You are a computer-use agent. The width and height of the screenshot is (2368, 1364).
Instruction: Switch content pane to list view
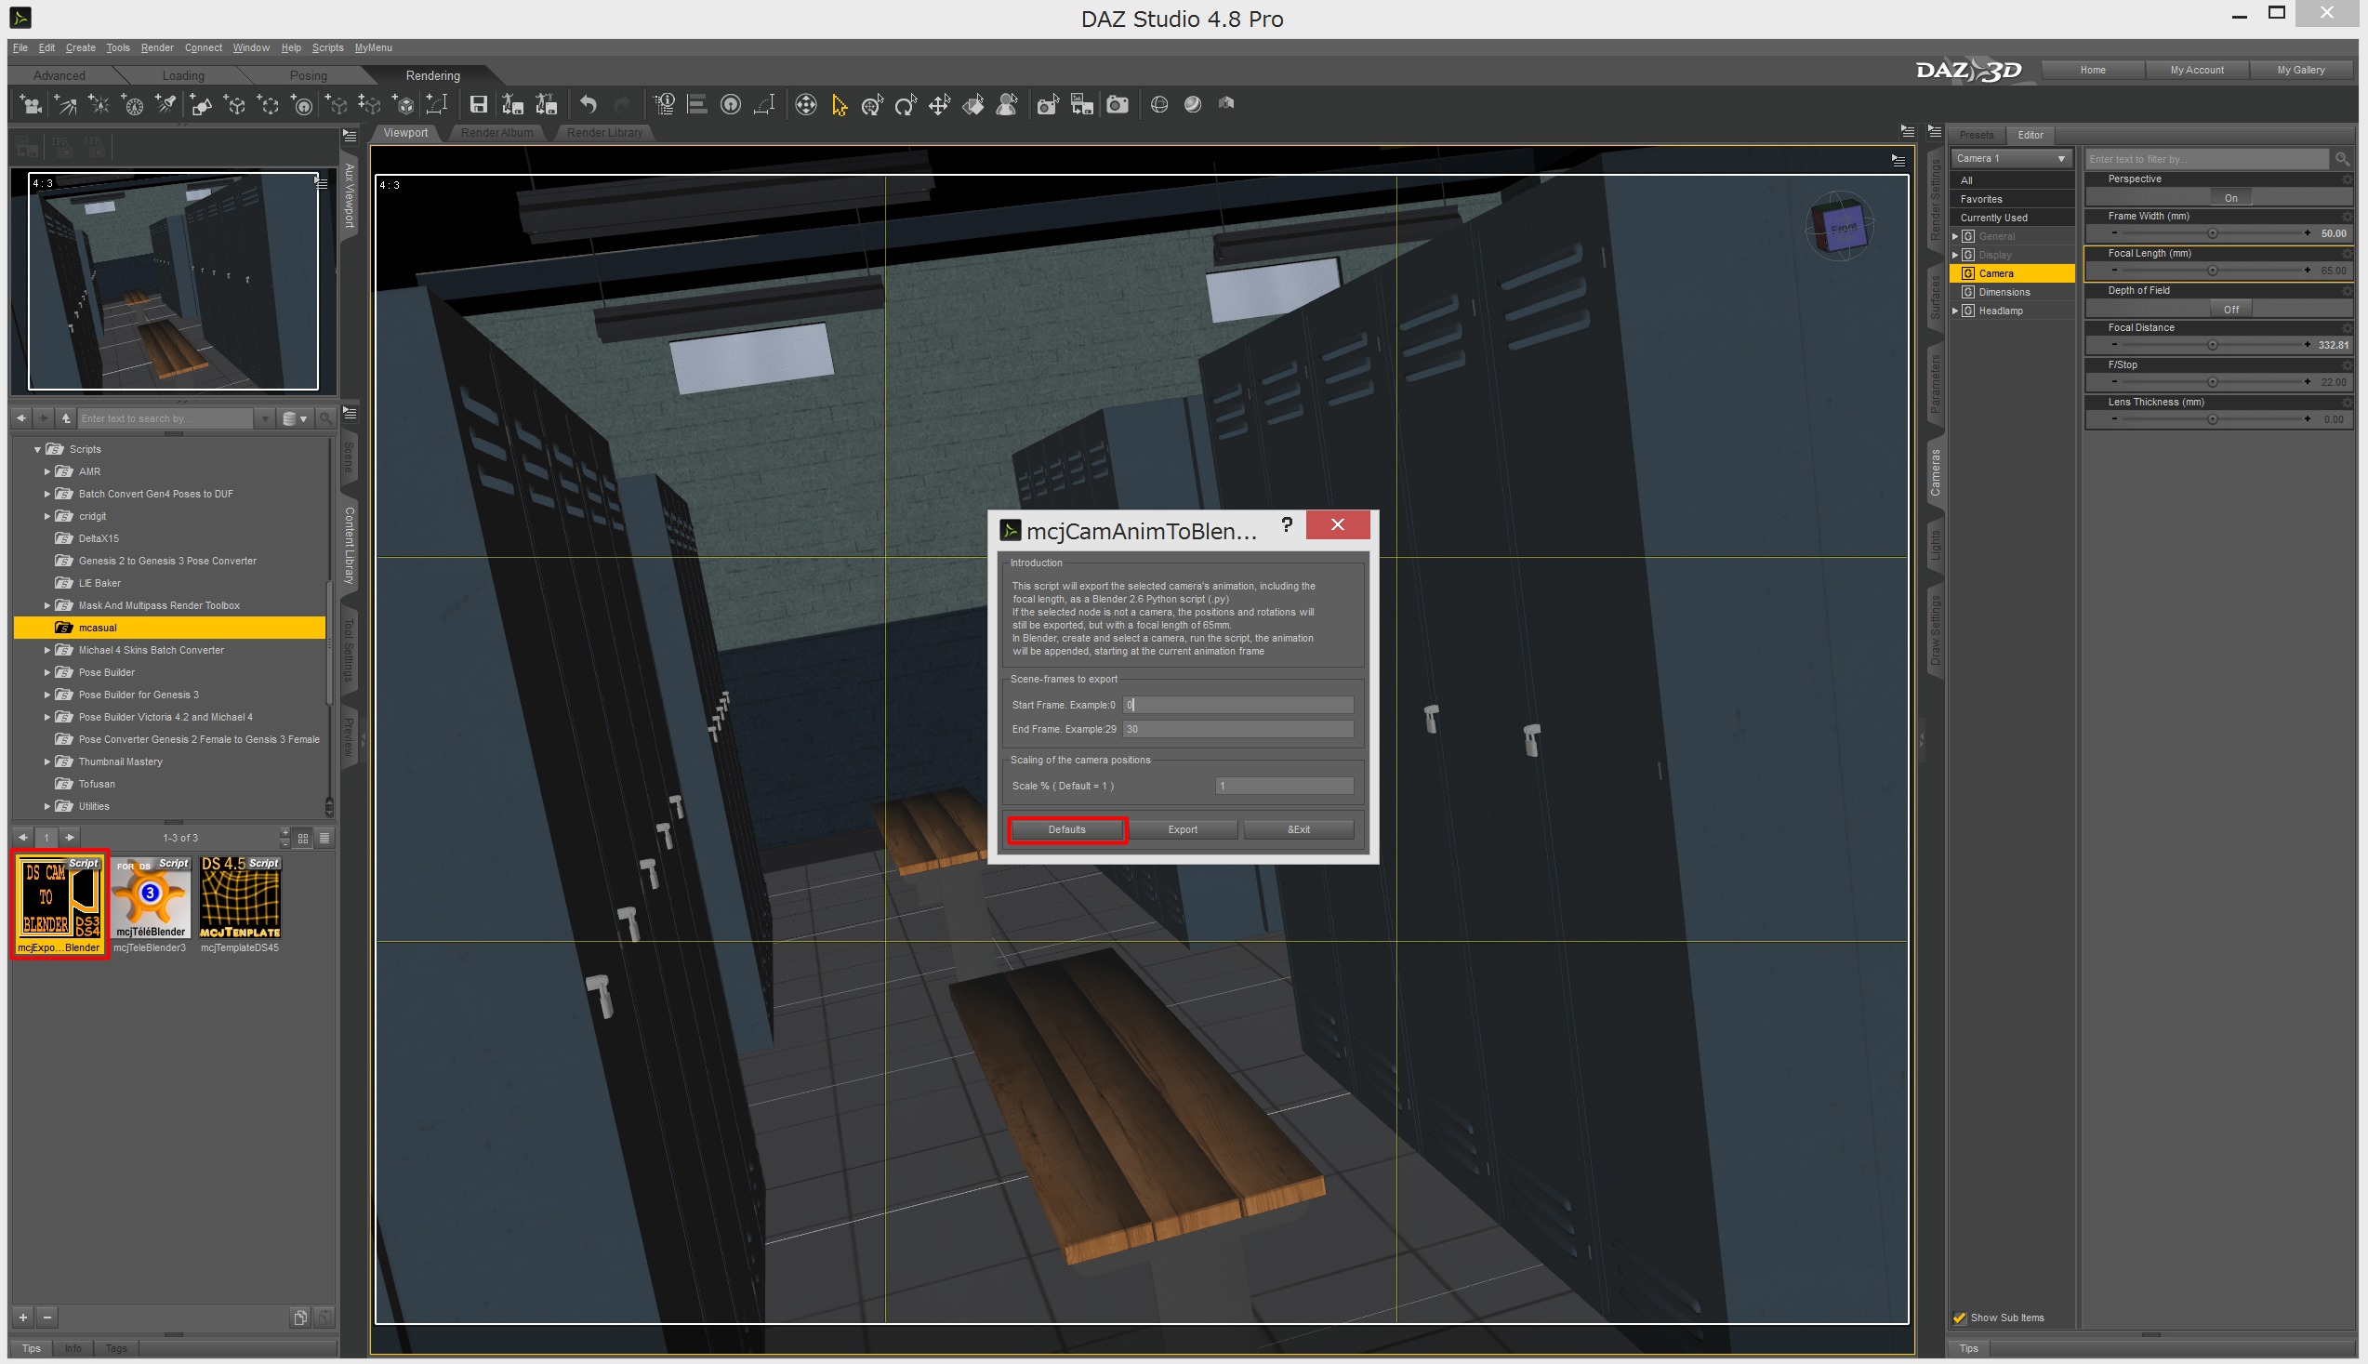324,838
